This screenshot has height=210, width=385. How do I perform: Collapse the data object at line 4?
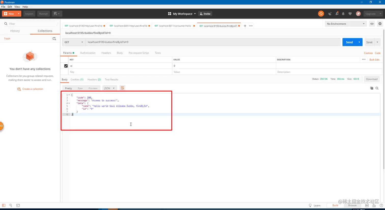69,103
